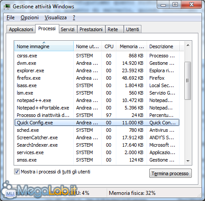Select the smss.exe process
The height and width of the screenshot is (201, 205).
pyautogui.click(x=97, y=160)
